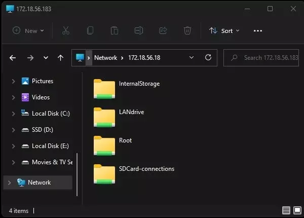Click the Copy icon in toolbar
This screenshot has width=304, height=218.
coord(90,30)
